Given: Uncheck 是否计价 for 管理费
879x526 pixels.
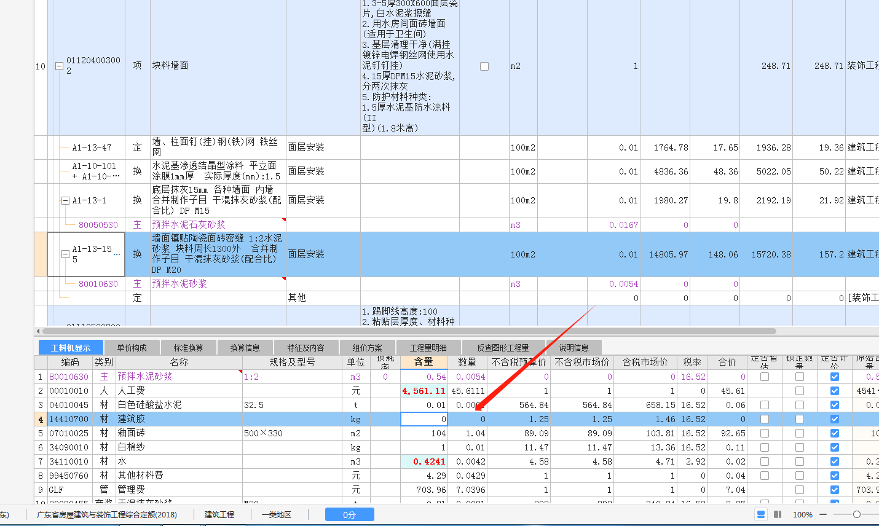Looking at the screenshot, I should 835,490.
